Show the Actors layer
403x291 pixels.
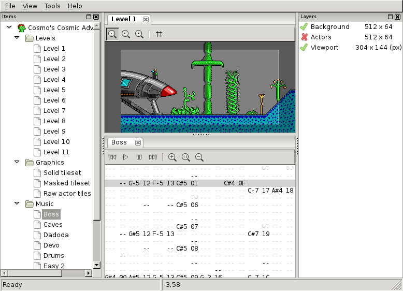click(x=304, y=37)
